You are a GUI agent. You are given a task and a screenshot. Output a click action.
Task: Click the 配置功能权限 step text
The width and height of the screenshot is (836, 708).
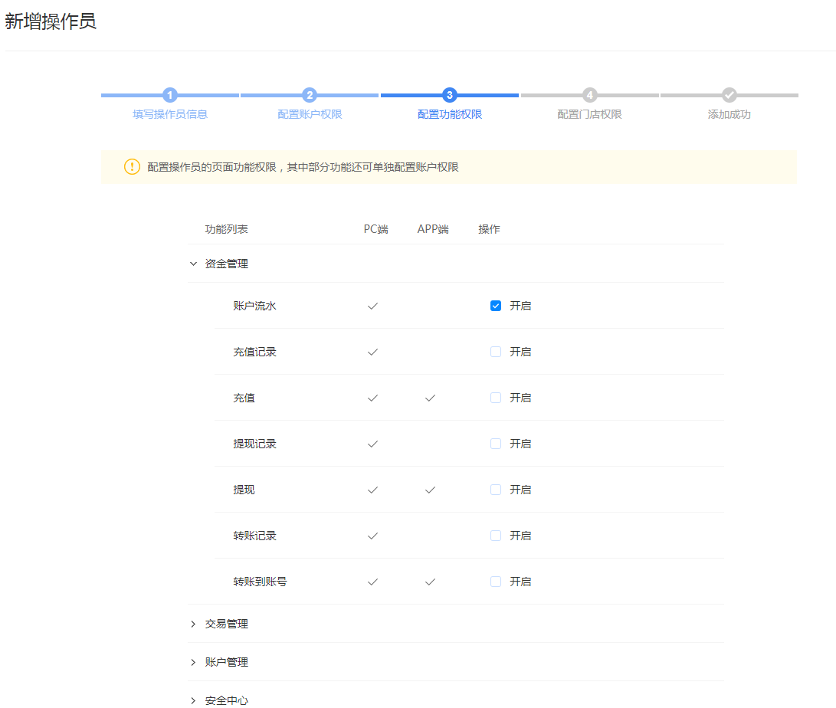[x=449, y=113]
